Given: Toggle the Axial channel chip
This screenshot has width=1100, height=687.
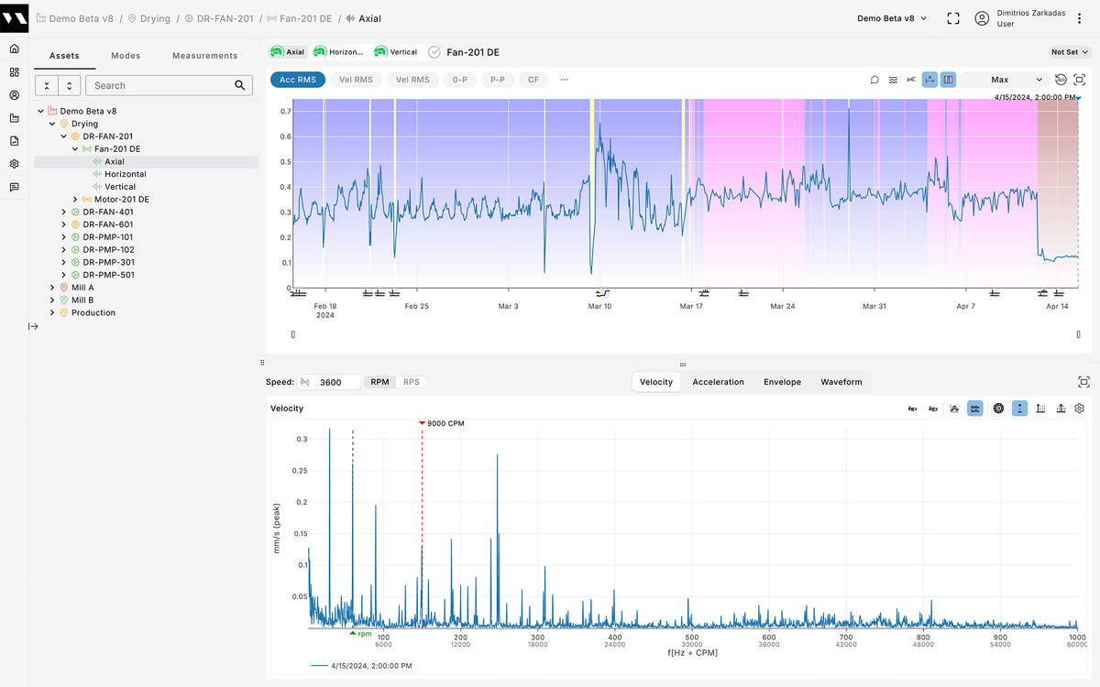Looking at the screenshot, I should click(288, 52).
